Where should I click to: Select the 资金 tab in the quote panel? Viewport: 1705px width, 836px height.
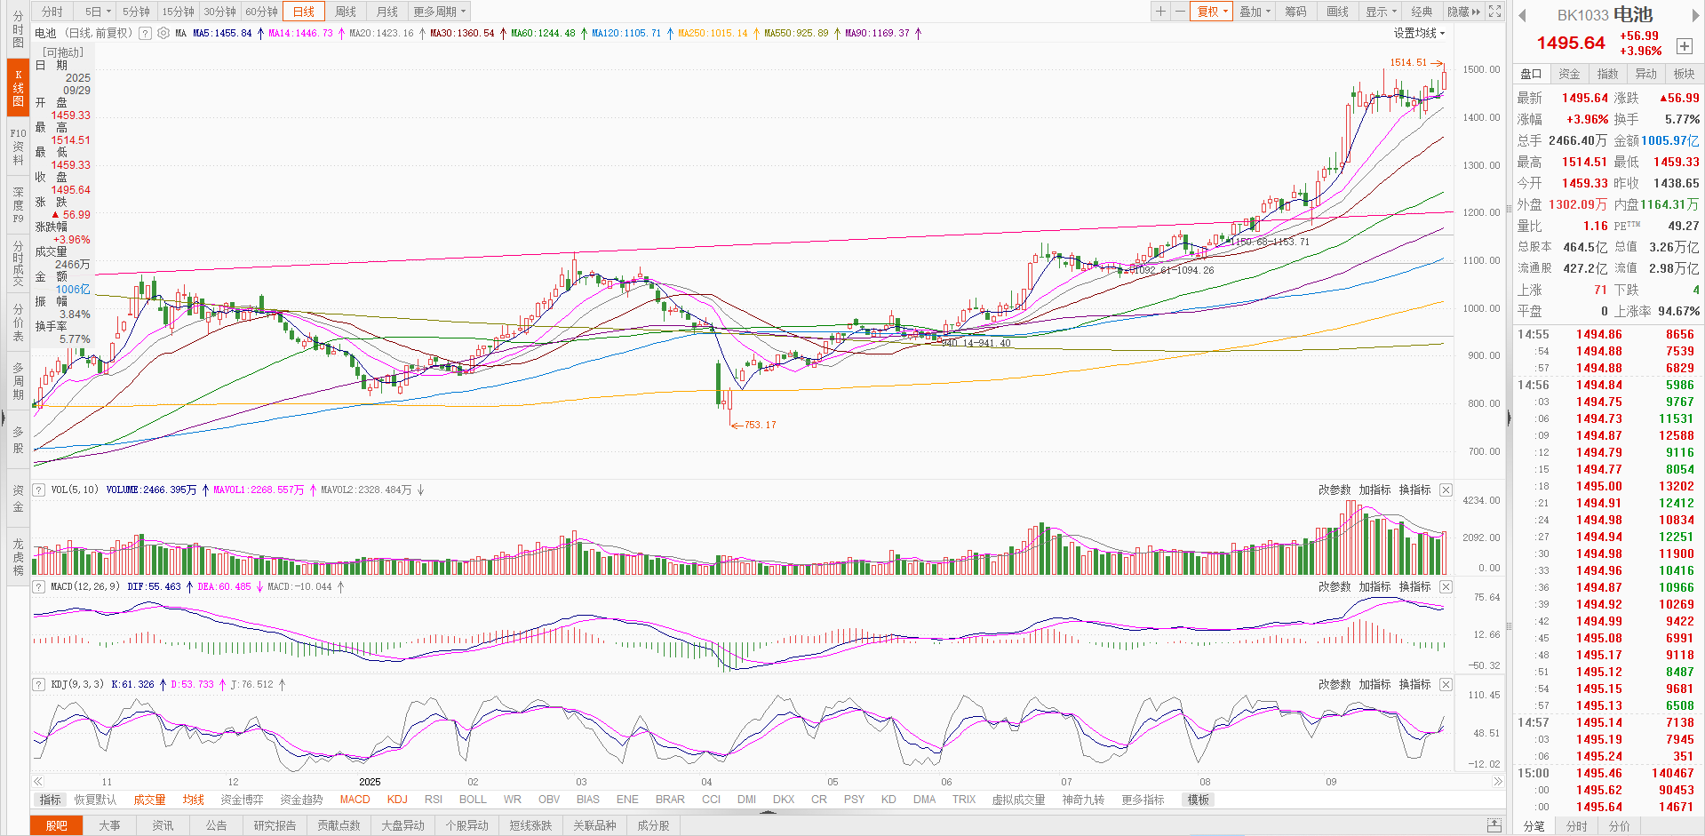[1570, 74]
